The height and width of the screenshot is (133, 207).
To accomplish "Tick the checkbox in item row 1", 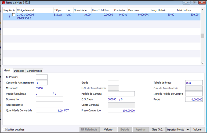I will (x=14, y=15).
